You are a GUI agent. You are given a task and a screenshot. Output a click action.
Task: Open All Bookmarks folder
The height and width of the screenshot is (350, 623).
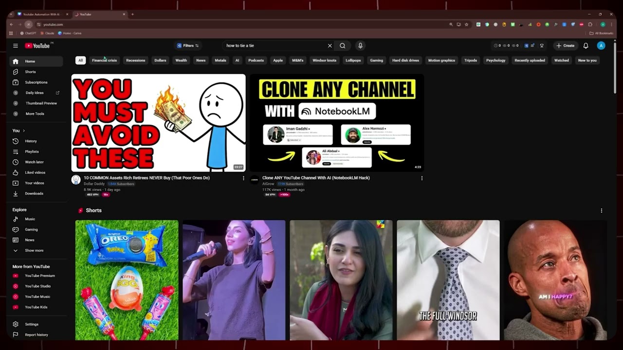601,33
